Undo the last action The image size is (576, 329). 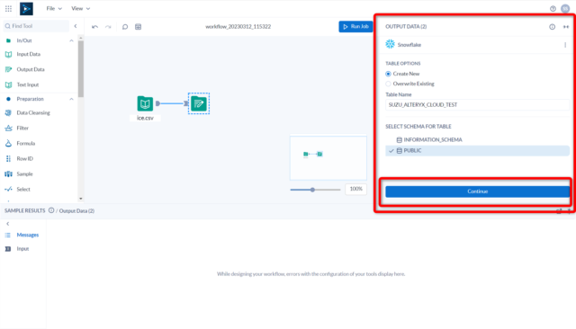tap(94, 27)
